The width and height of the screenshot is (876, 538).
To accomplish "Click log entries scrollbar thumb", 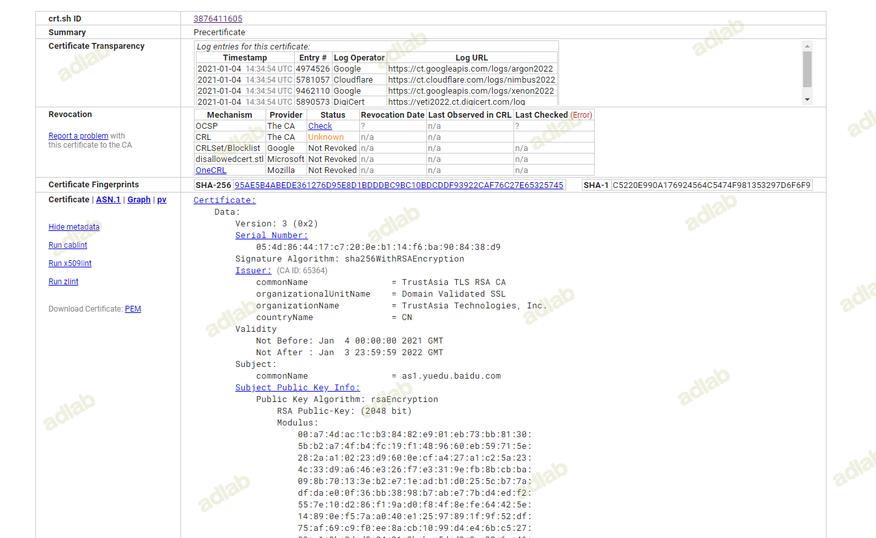I will (x=807, y=69).
